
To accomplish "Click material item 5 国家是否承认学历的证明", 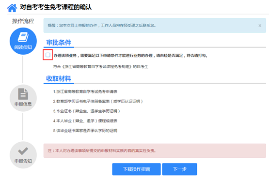I will (x=85, y=131).
